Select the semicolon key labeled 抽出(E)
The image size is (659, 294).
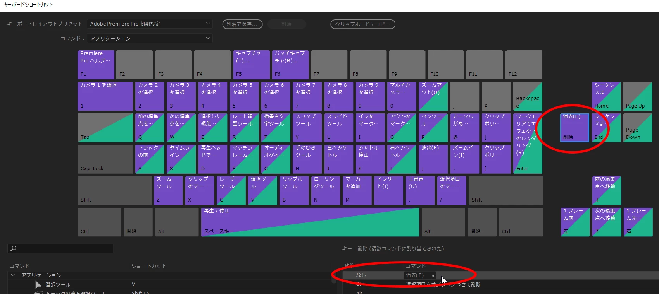click(x=433, y=159)
